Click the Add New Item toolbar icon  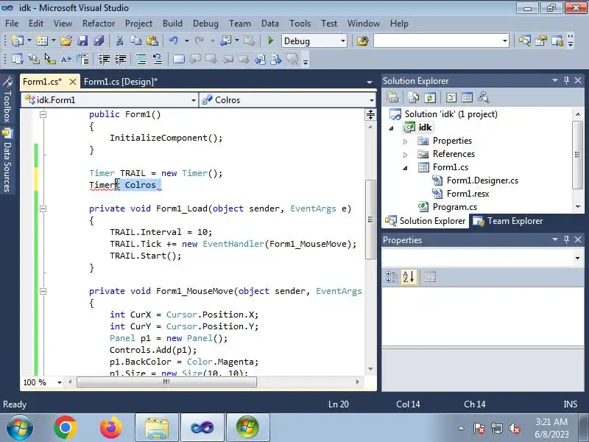[42, 41]
